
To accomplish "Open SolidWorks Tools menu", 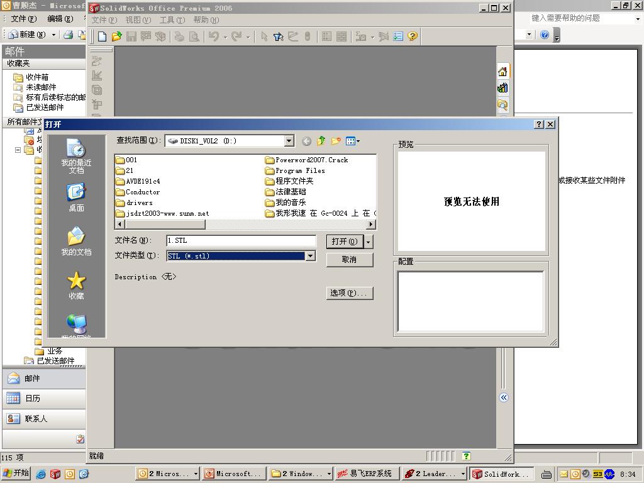I will tap(172, 19).
